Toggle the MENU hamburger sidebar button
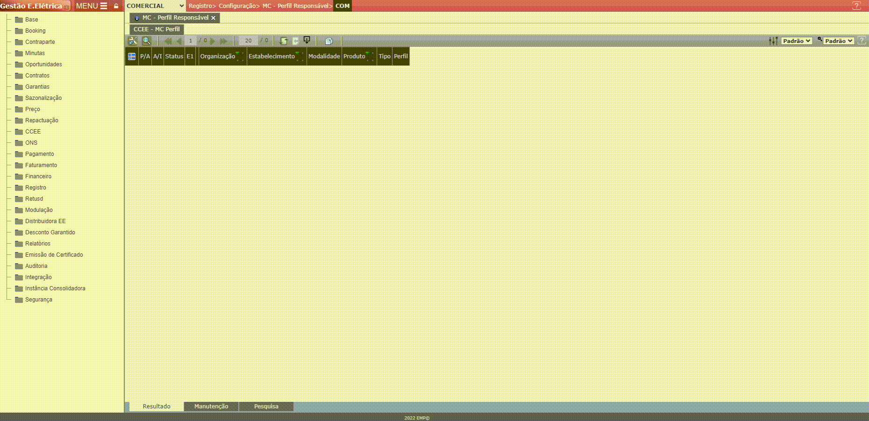Viewport: 869px width, 421px height. (92, 6)
